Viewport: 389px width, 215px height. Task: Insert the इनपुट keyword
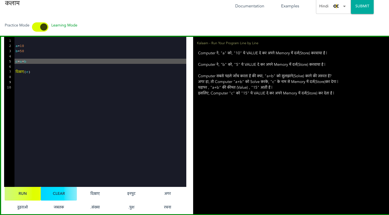click(131, 193)
